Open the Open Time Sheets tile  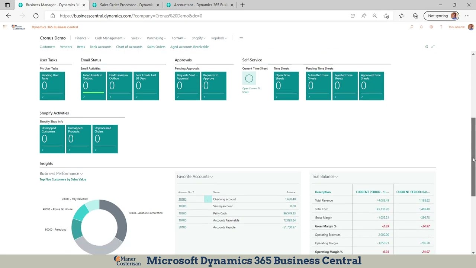(286, 86)
